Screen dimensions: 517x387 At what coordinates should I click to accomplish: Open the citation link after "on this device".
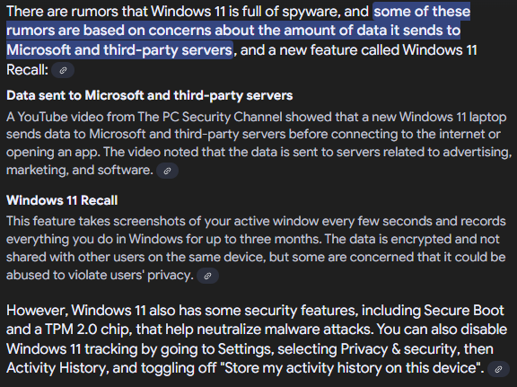click(498, 369)
